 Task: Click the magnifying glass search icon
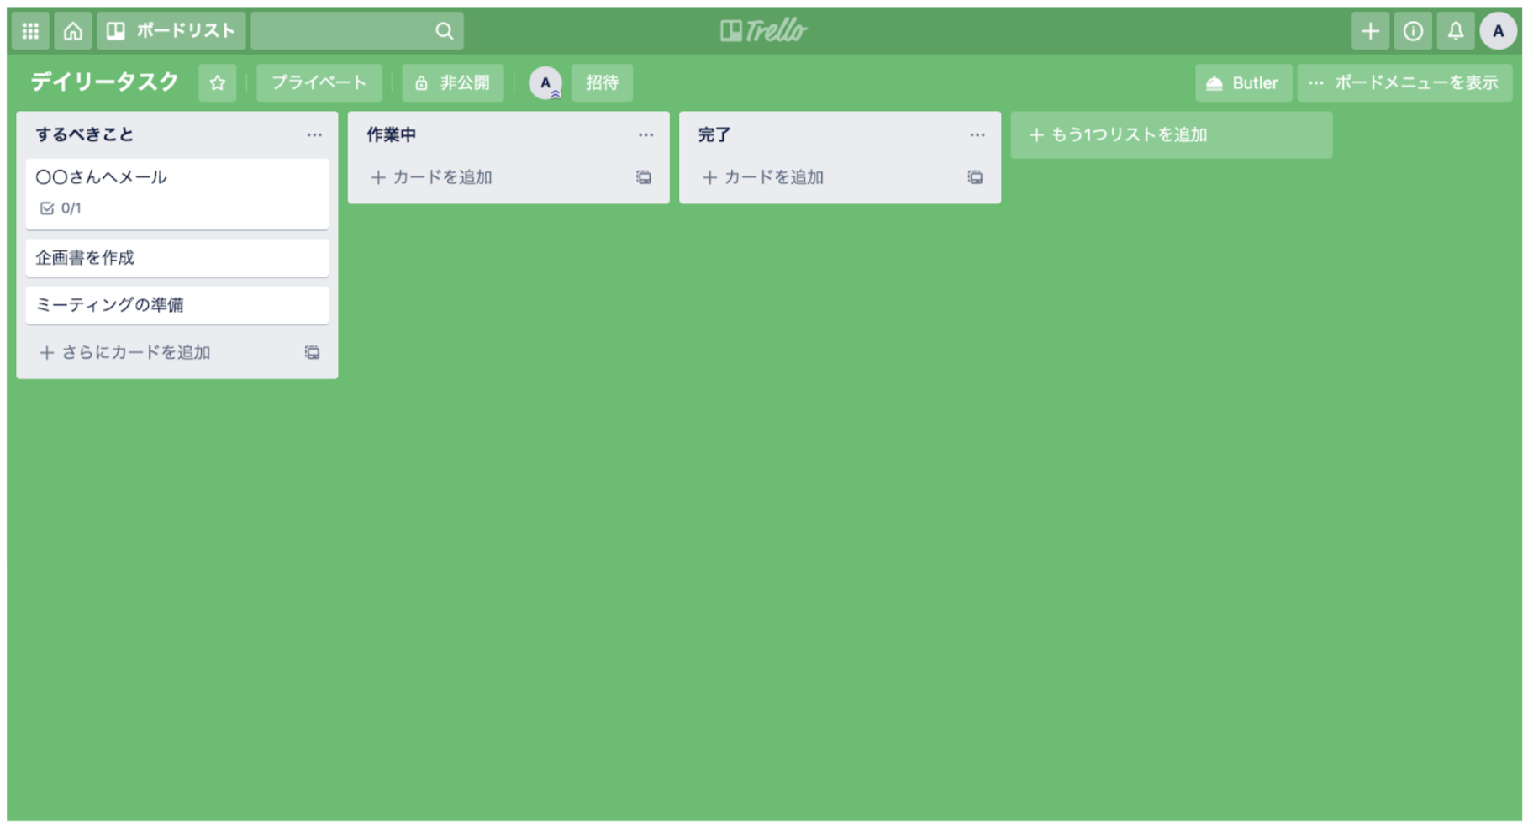pyautogui.click(x=444, y=31)
